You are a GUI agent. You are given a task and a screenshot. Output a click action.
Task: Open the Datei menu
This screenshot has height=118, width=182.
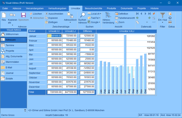point(5,8)
